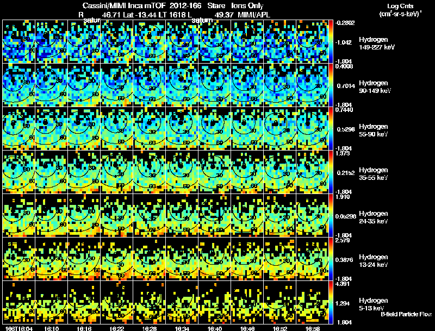Screen dimensions: 435x331
Task: Click the Hydrogen 5-13 keV row label
Action: pos(374,304)
